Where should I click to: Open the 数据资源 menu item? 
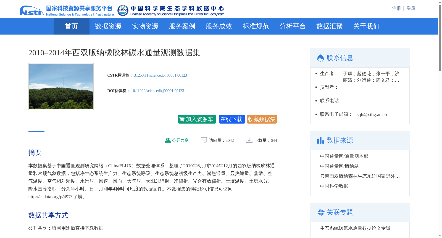click(x=108, y=26)
